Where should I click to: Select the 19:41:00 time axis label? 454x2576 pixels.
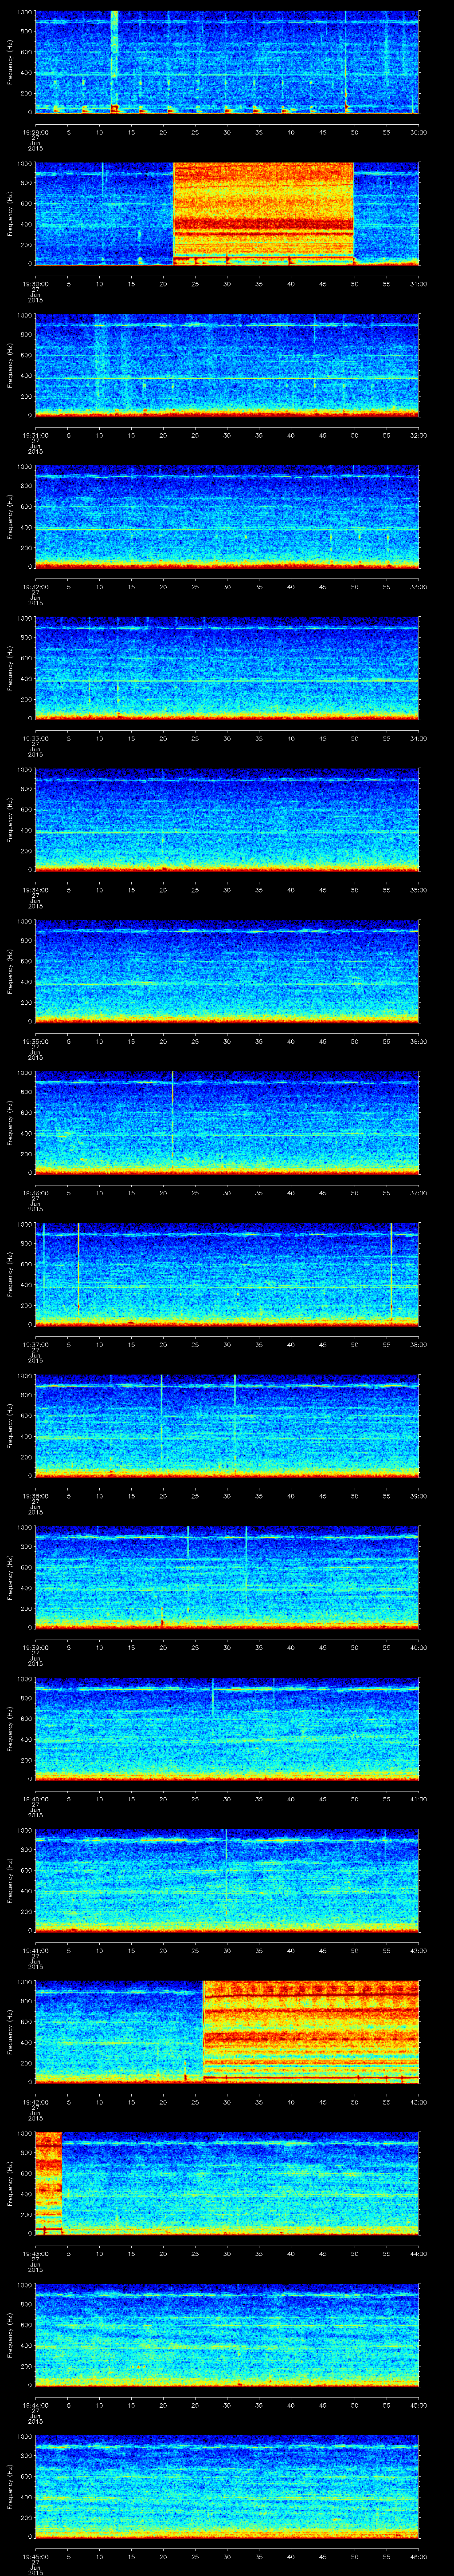(x=35, y=1950)
